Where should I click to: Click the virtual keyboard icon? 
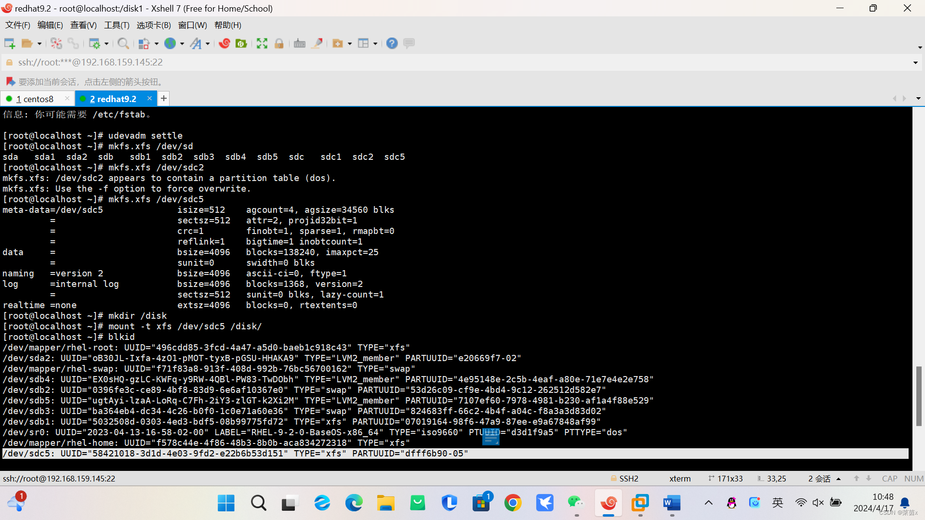click(x=299, y=43)
